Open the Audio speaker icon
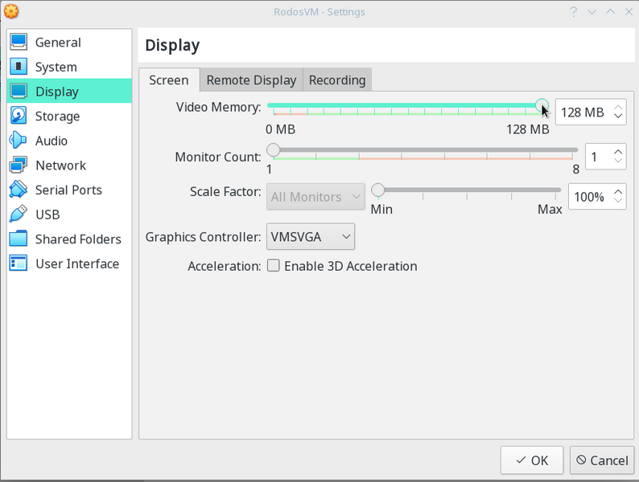 pos(19,141)
